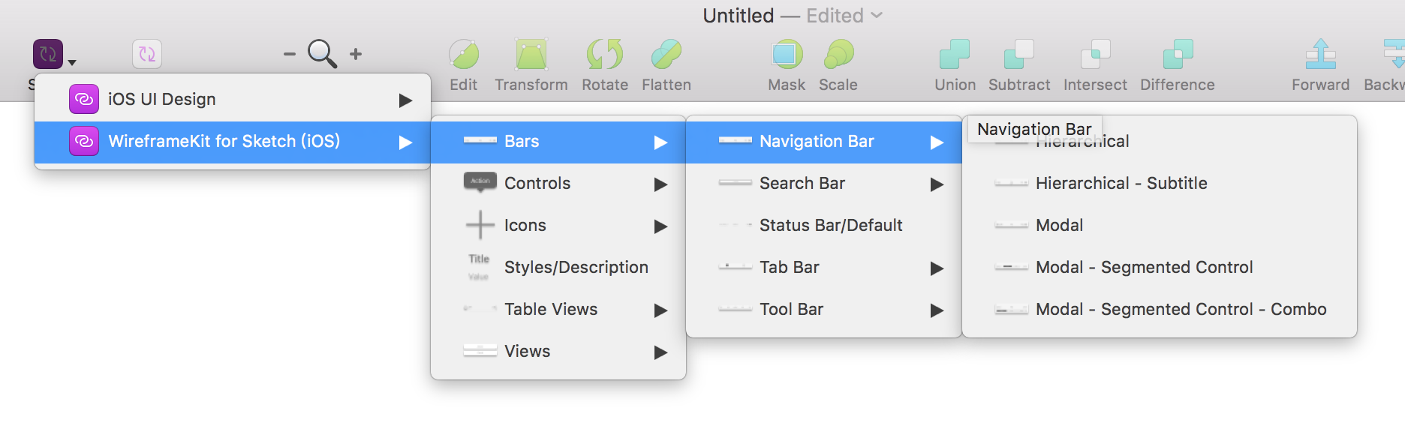
Task: Insert the Modal navigation bar symbol
Action: tap(1160, 226)
